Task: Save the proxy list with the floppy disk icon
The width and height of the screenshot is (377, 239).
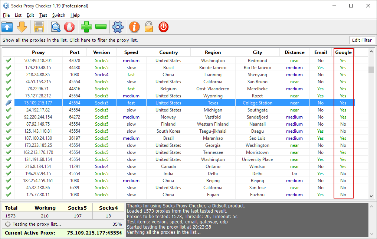Action: pyautogui.click(x=39, y=27)
